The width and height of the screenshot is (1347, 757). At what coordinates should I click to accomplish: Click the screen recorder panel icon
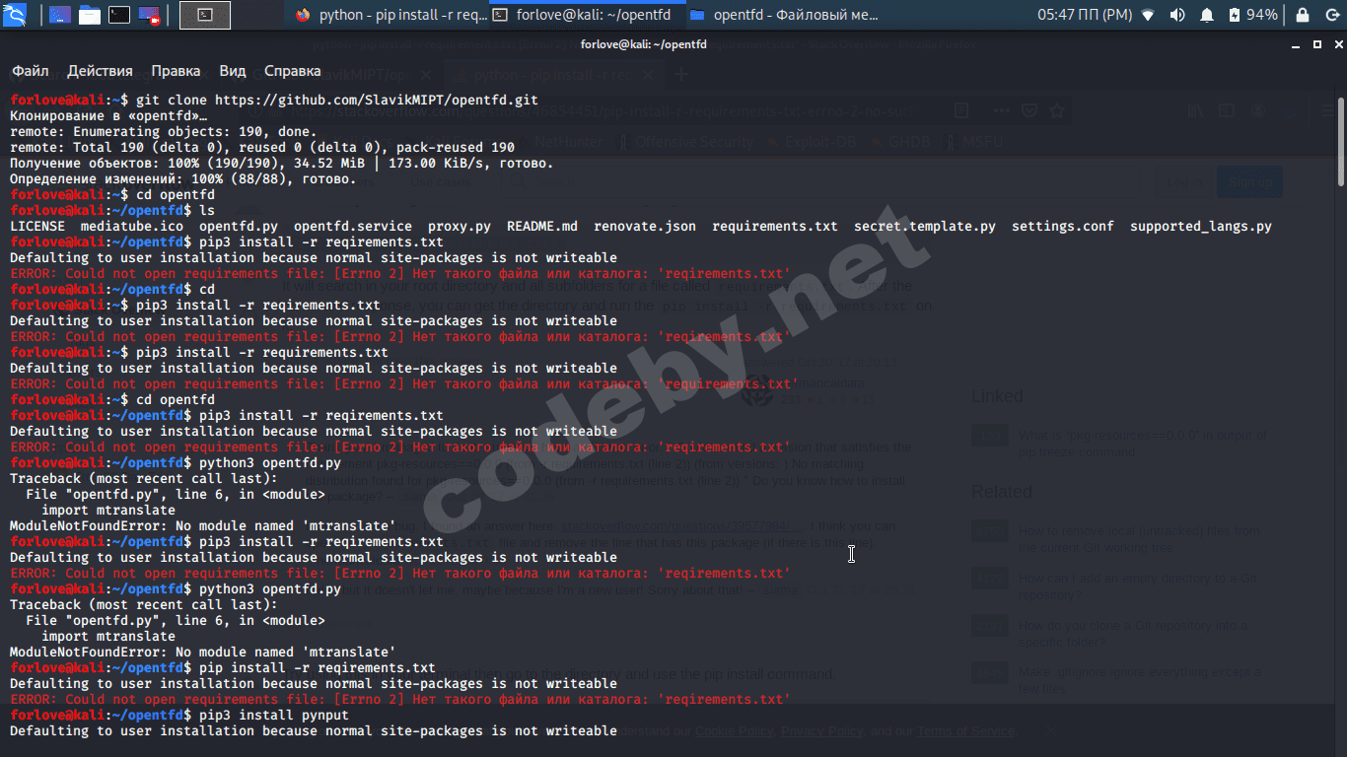[149, 15]
